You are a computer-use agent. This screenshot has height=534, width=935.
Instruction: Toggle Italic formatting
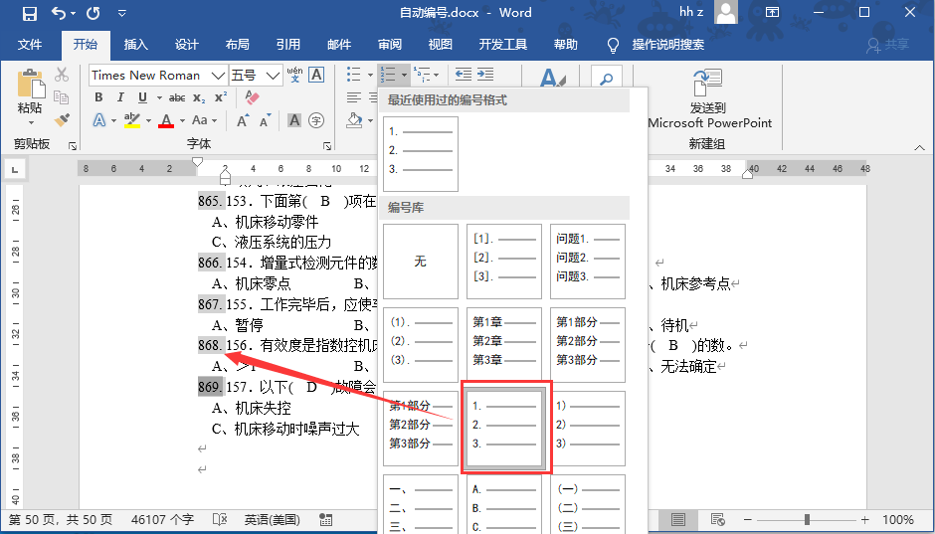120,97
